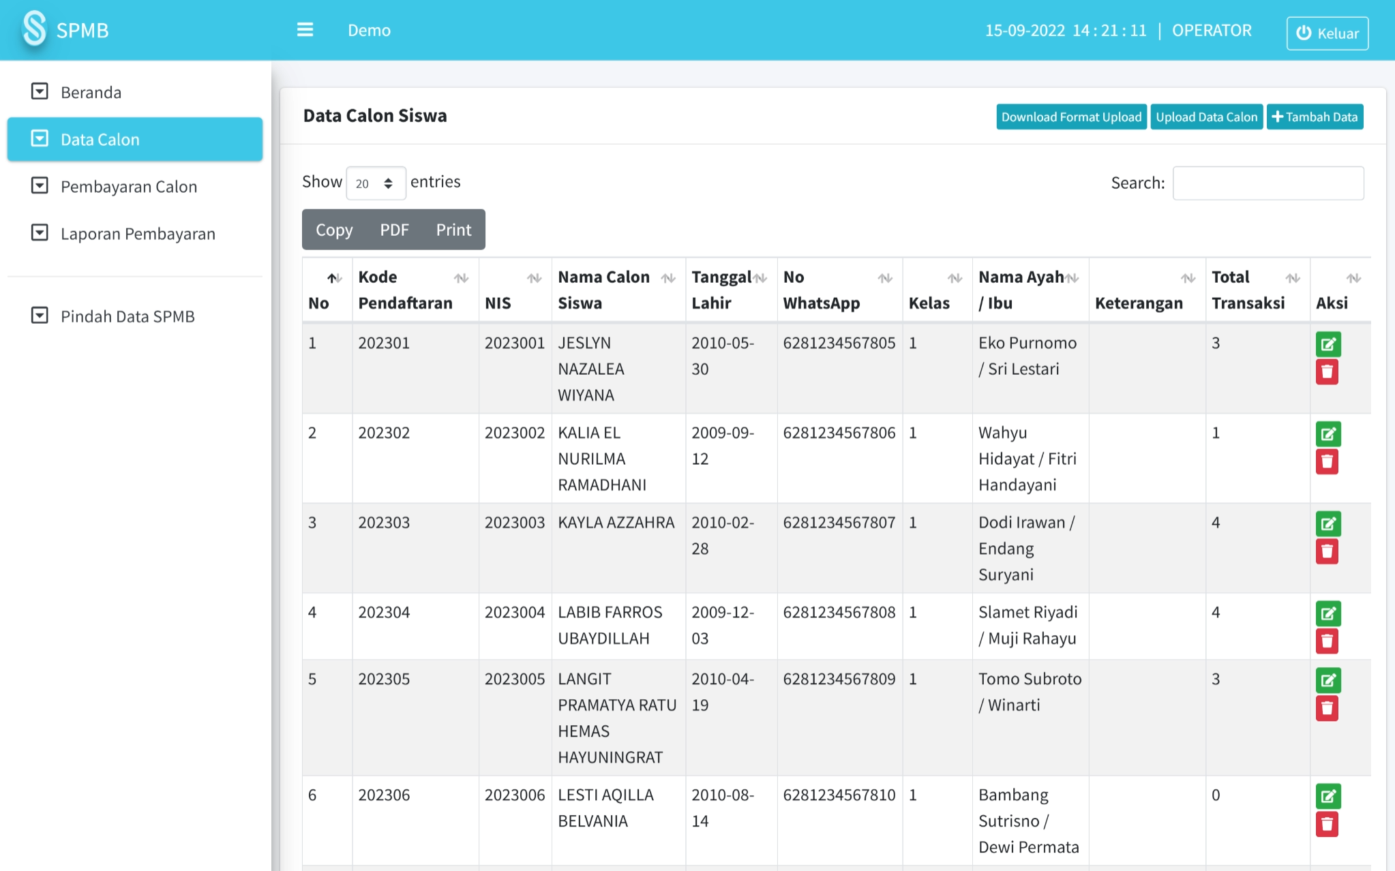Export table as PDF

pos(394,230)
